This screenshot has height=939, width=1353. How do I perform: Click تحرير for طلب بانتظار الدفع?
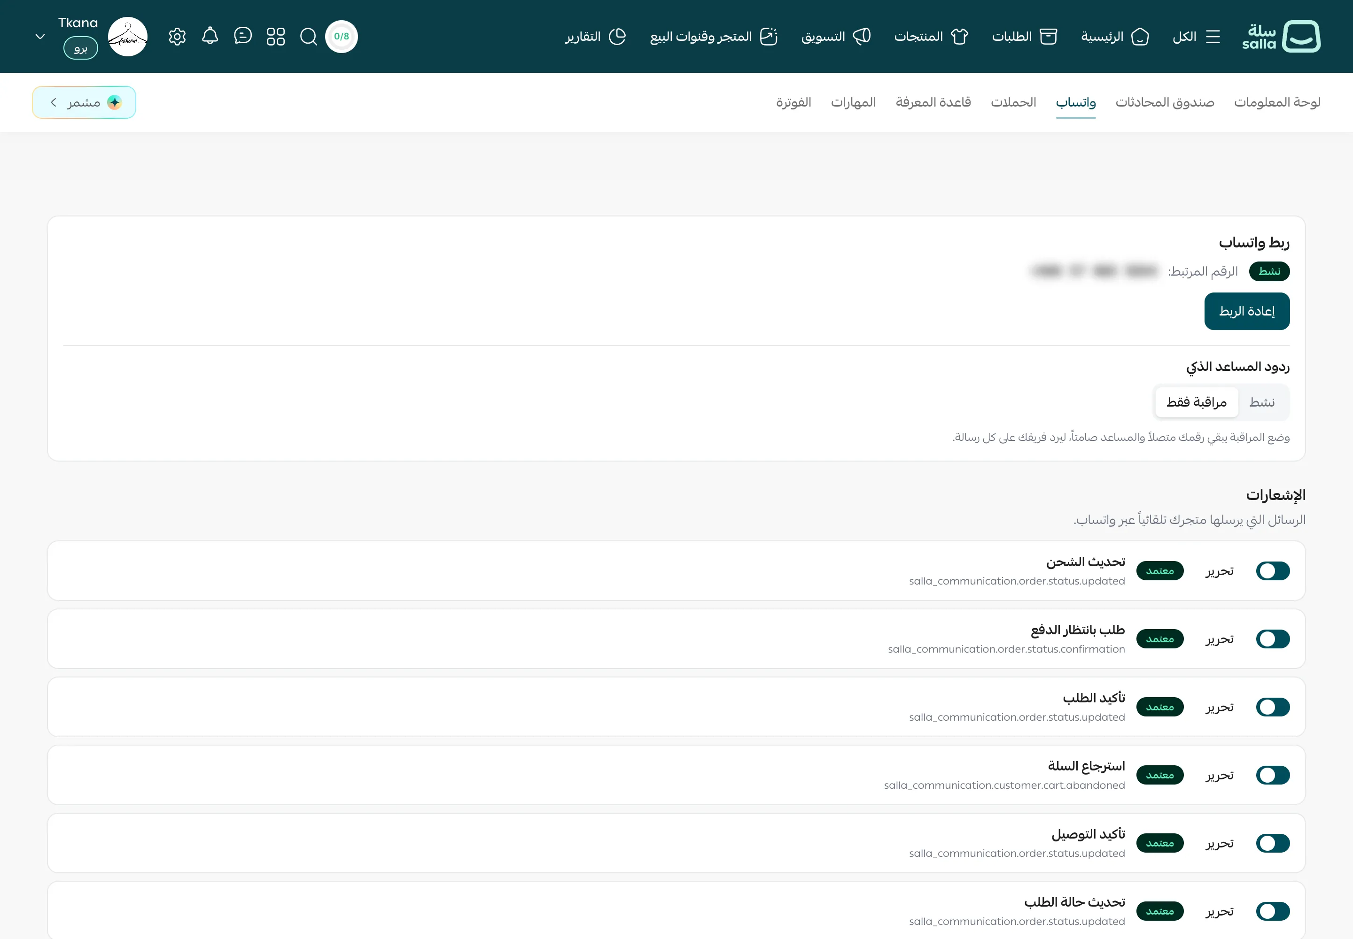(x=1220, y=639)
